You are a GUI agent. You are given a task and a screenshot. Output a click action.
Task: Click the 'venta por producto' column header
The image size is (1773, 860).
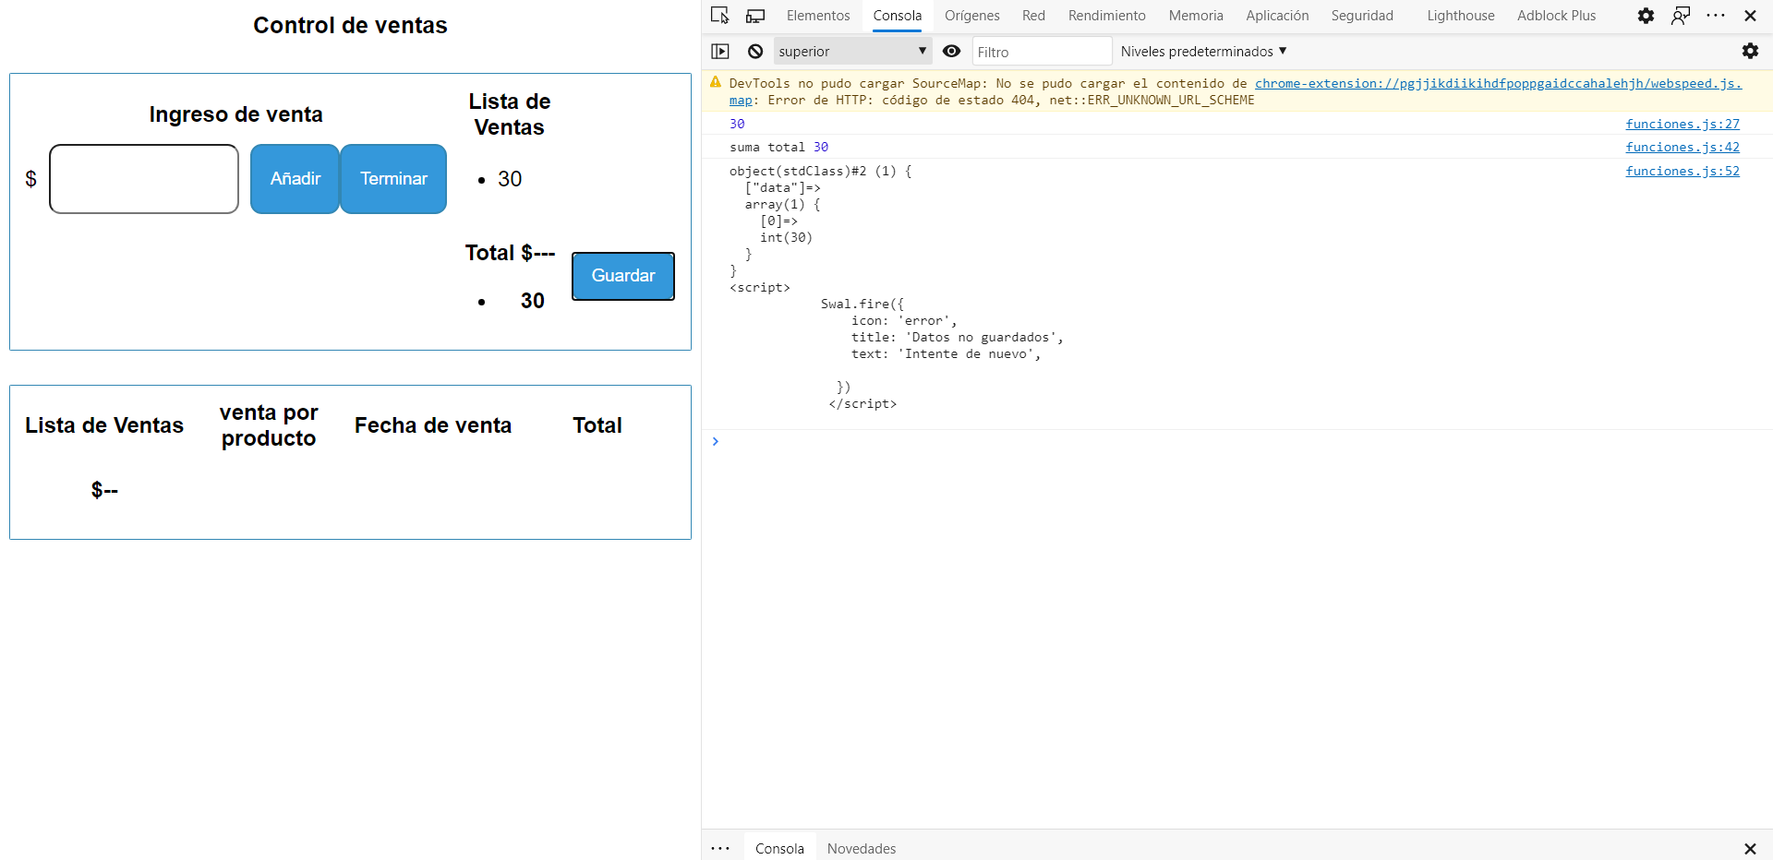[269, 425]
